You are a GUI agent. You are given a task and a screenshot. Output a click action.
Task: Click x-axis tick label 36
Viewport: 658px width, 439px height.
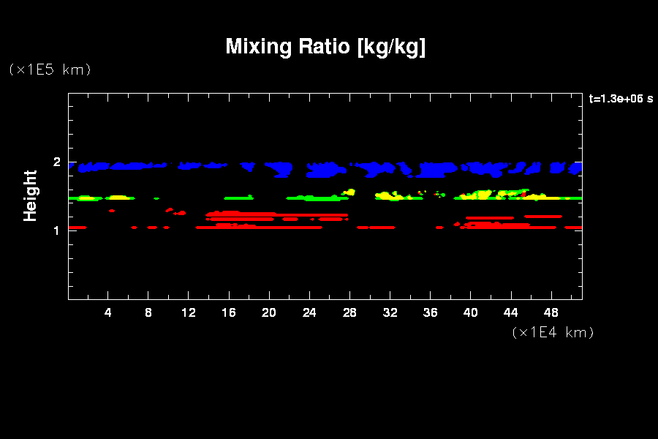click(430, 312)
